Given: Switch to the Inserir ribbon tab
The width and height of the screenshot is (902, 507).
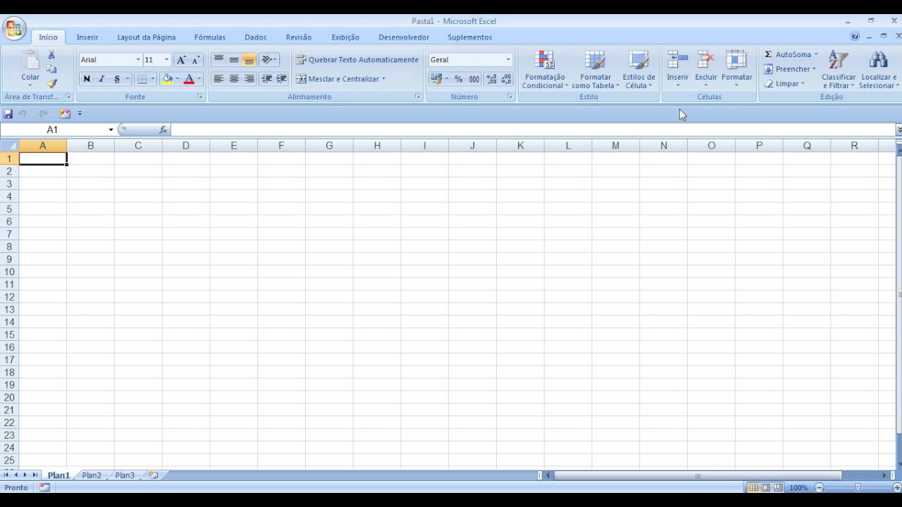Looking at the screenshot, I should click(87, 37).
